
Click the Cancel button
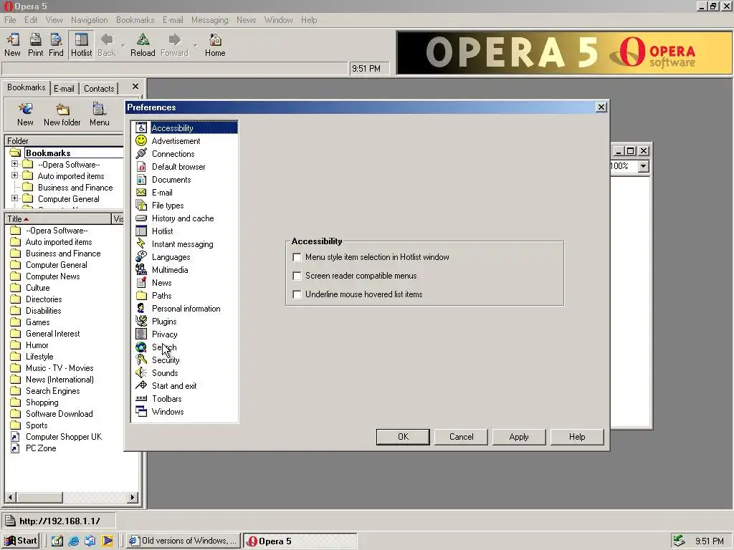(x=461, y=437)
